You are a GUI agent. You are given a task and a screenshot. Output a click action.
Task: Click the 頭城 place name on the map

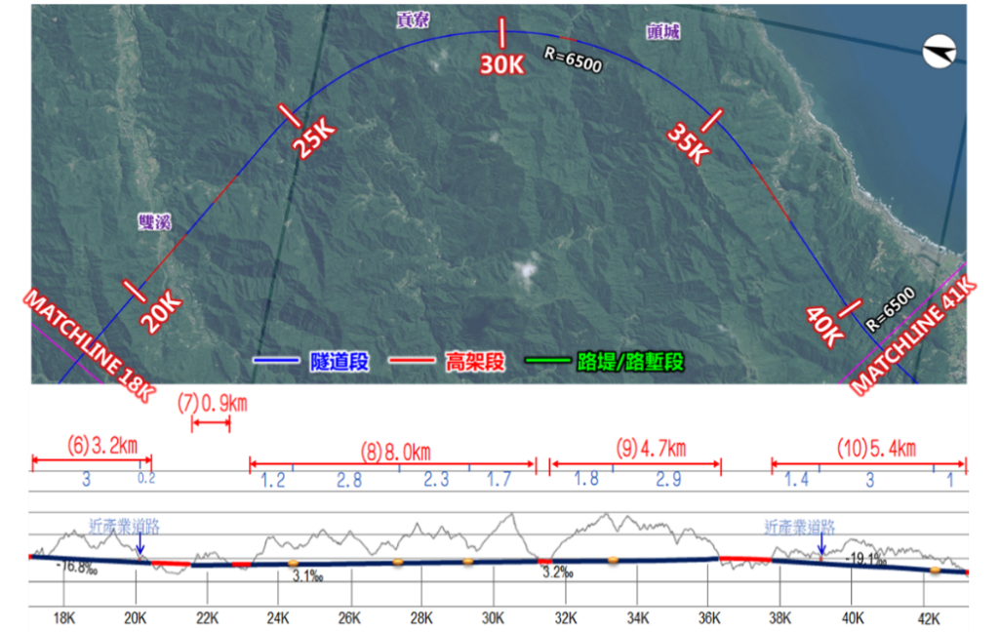click(x=663, y=32)
